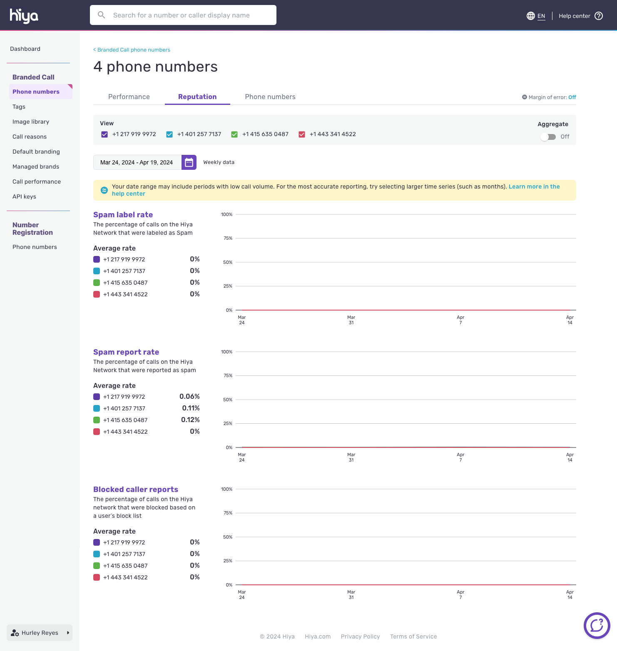The image size is (617, 651).
Task: Open Managed brands in the sidebar
Action: 36,166
